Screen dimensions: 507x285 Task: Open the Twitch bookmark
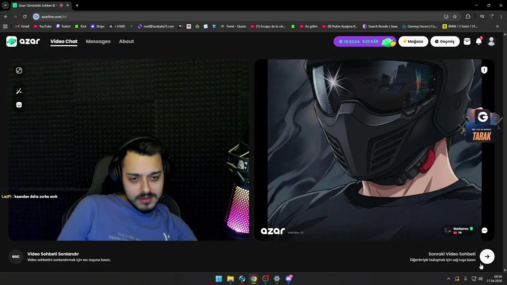pos(63,27)
